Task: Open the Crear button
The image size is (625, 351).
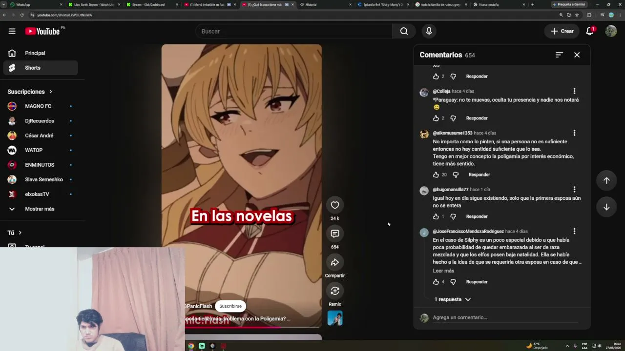Action: point(562,31)
